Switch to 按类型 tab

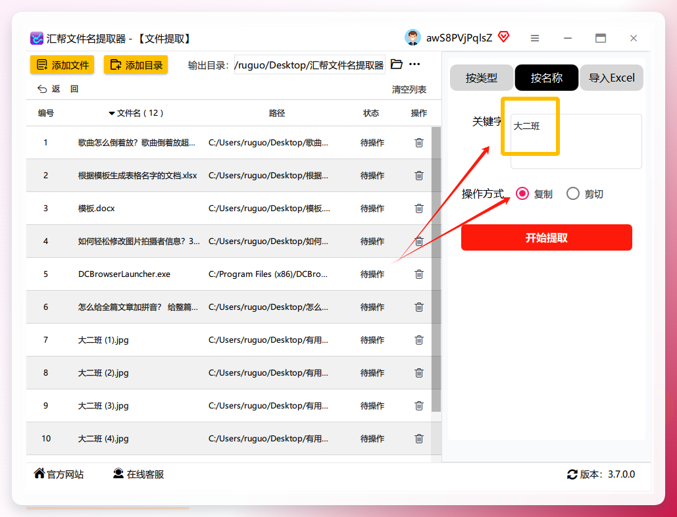click(482, 78)
